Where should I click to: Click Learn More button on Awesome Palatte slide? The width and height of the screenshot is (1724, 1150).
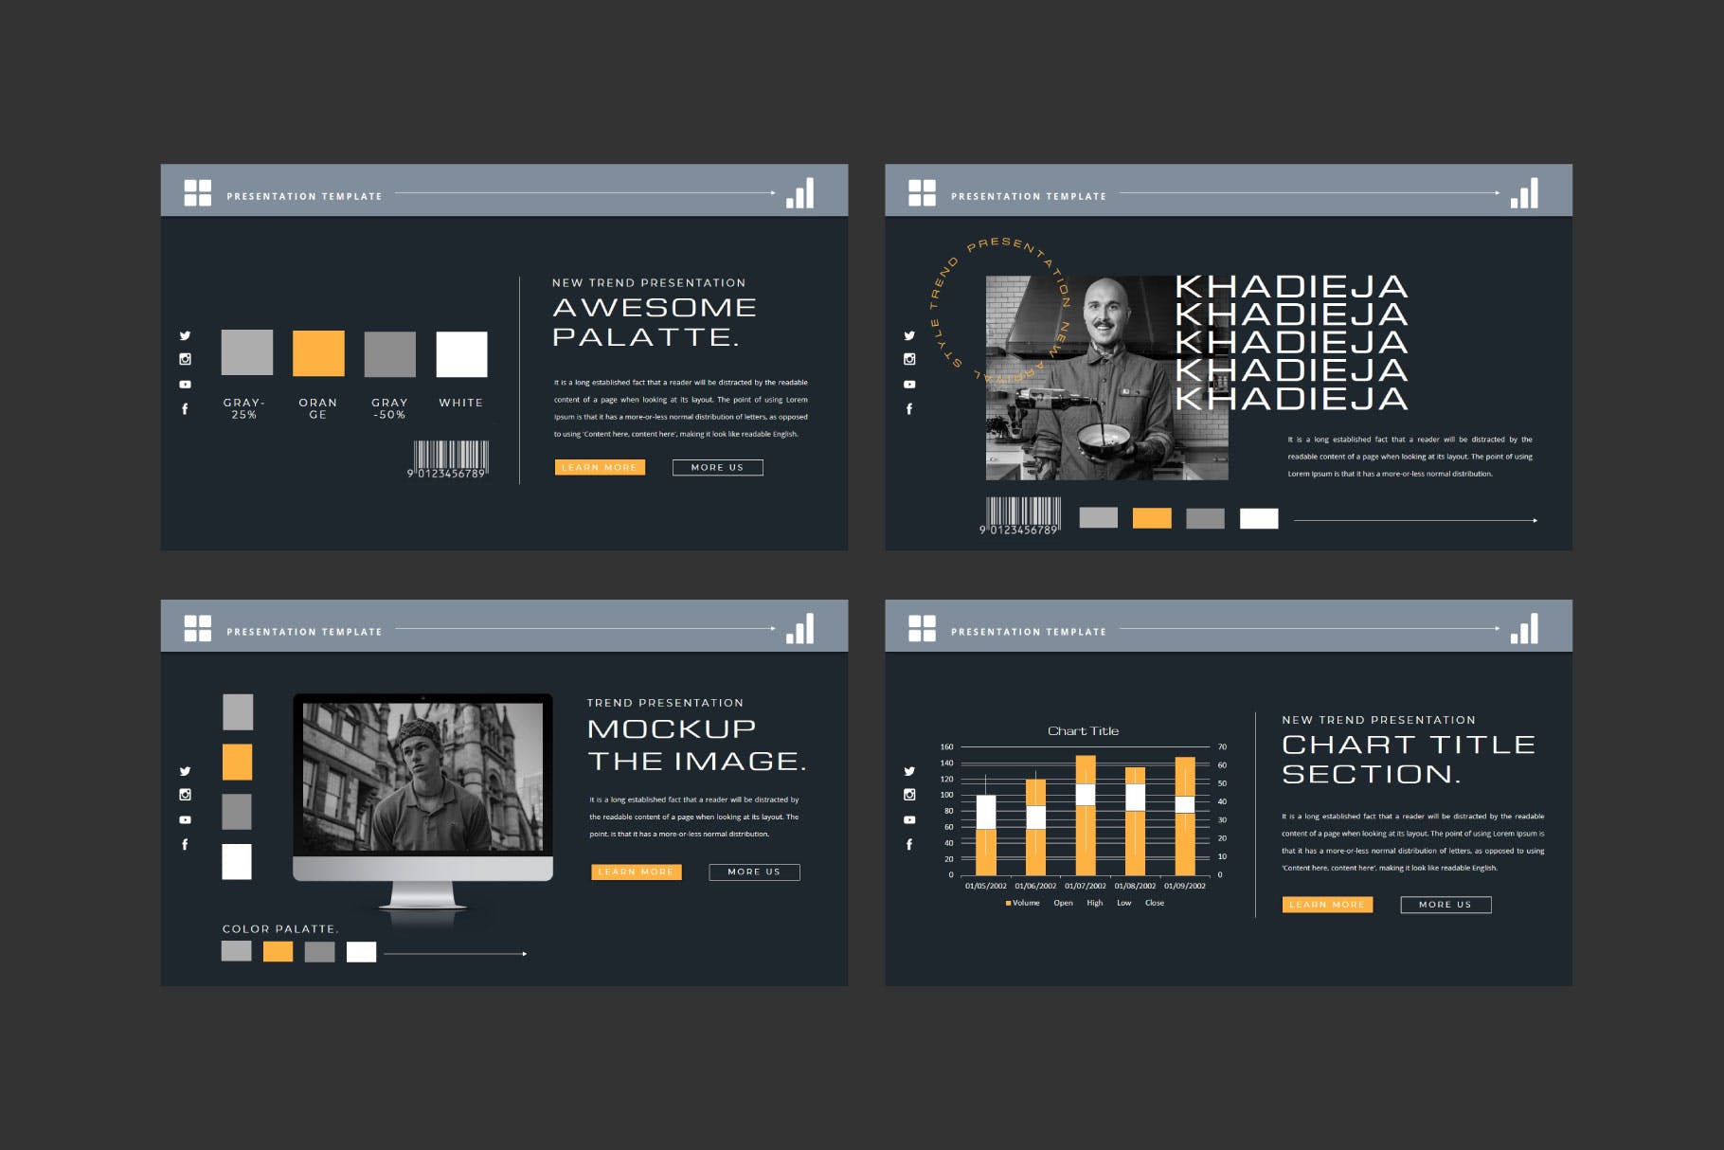(x=600, y=467)
